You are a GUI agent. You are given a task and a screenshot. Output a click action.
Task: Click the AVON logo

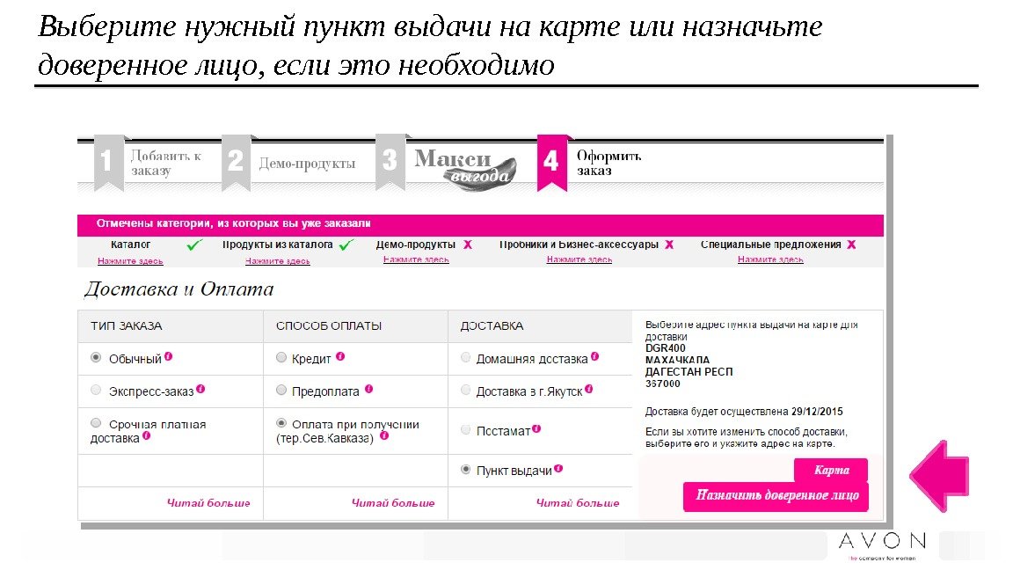pyautogui.click(x=882, y=544)
